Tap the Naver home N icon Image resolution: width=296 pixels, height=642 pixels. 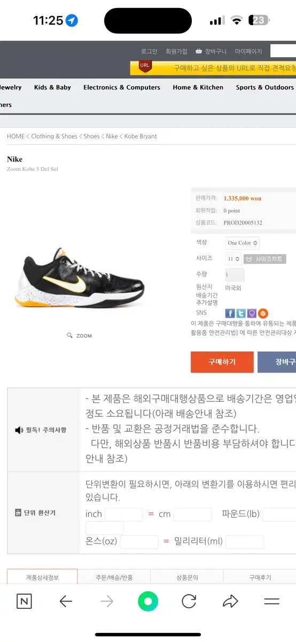pos(24,601)
